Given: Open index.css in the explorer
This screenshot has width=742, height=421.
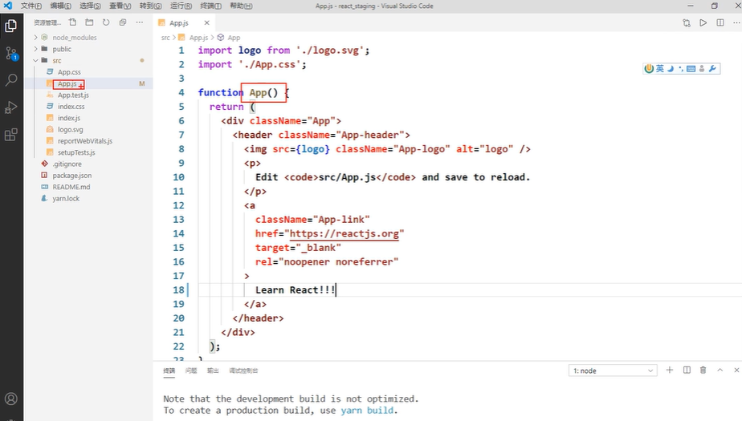Looking at the screenshot, I should [71, 107].
